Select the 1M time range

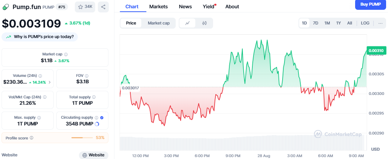(x=327, y=23)
